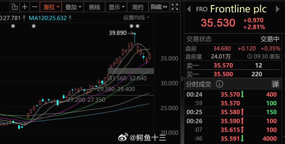
Task: Switch to 简约 simple mode
Action: [x=138, y=7]
